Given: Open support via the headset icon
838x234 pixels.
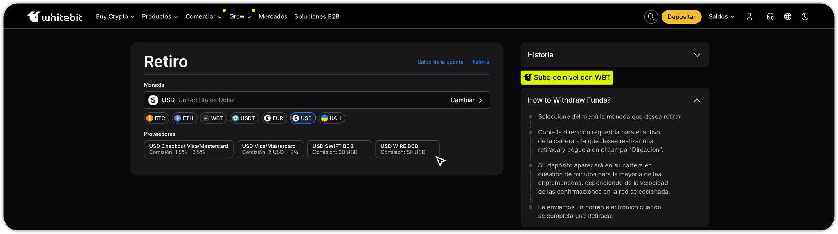Looking at the screenshot, I should tap(770, 17).
